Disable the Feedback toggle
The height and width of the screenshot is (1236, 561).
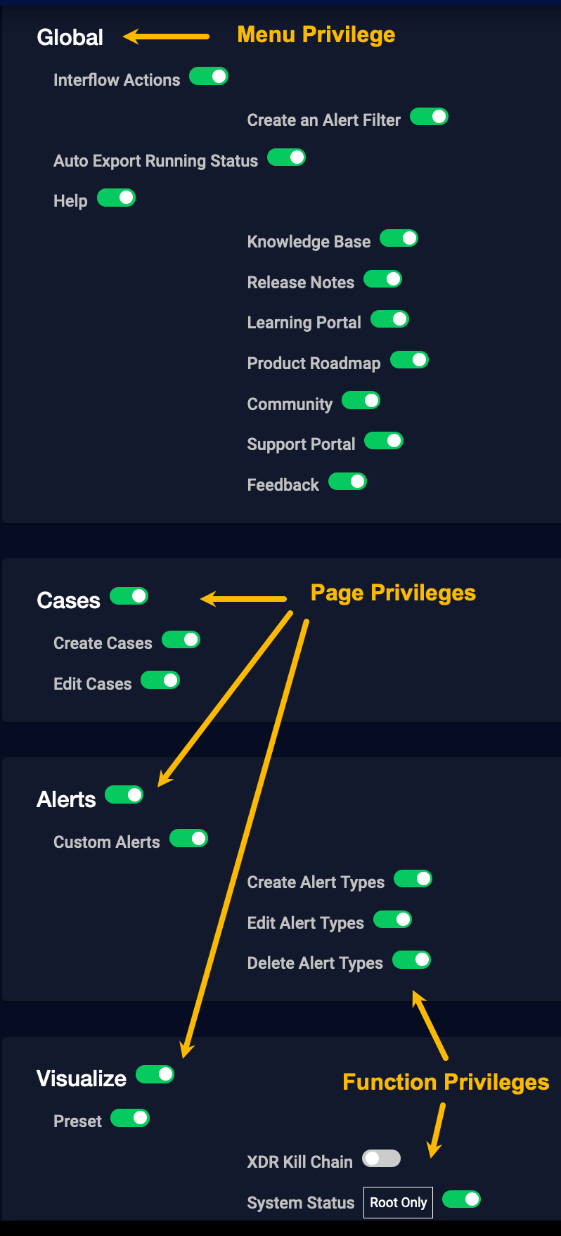click(x=347, y=482)
